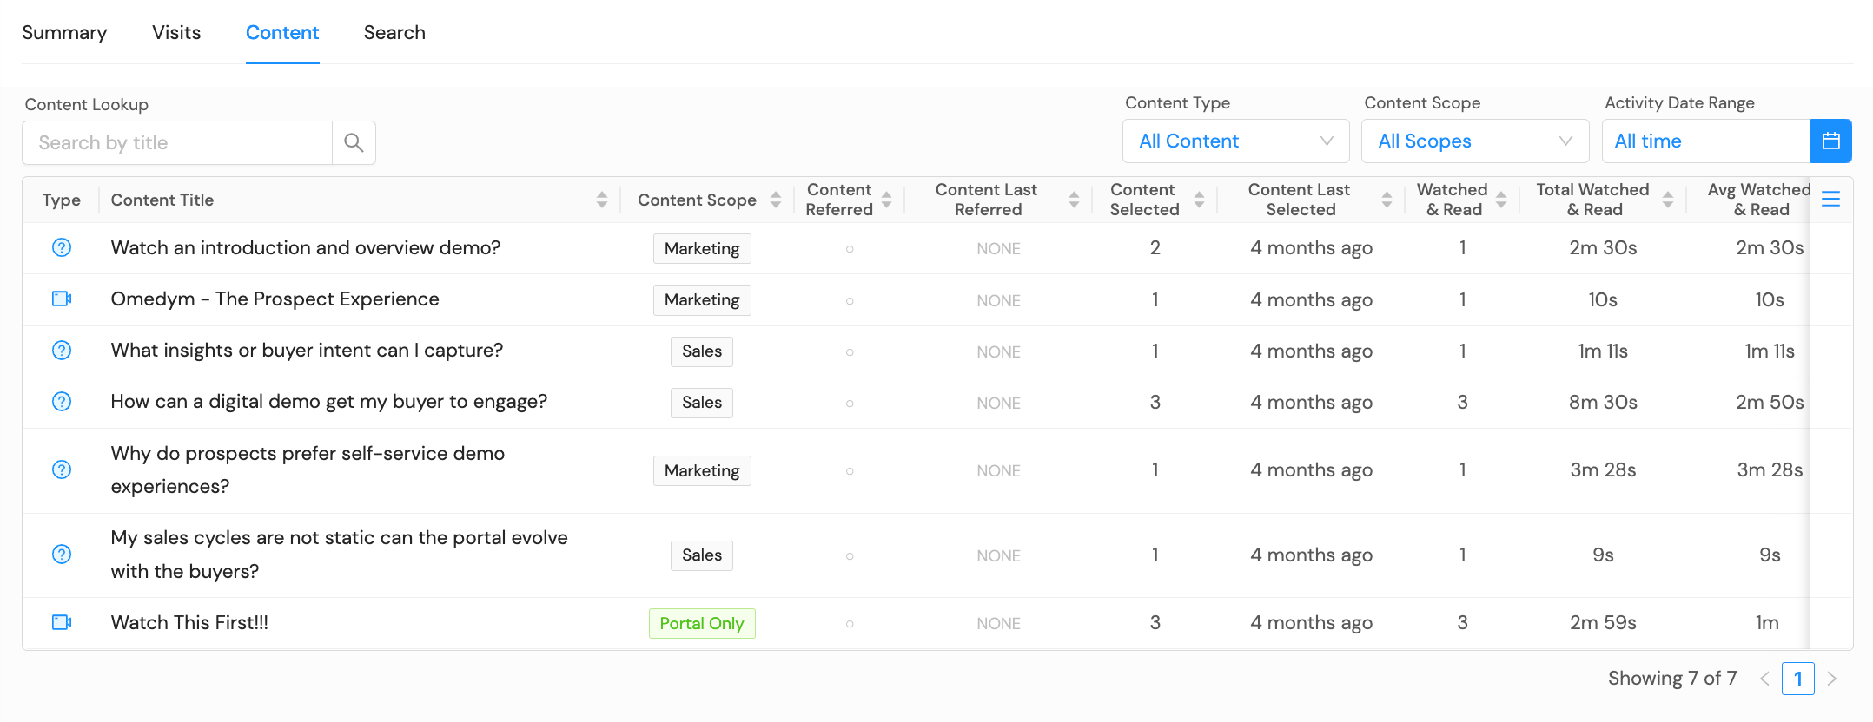Click the video icon for Omedym Prospect Experience
The image size is (1873, 722).
62,299
